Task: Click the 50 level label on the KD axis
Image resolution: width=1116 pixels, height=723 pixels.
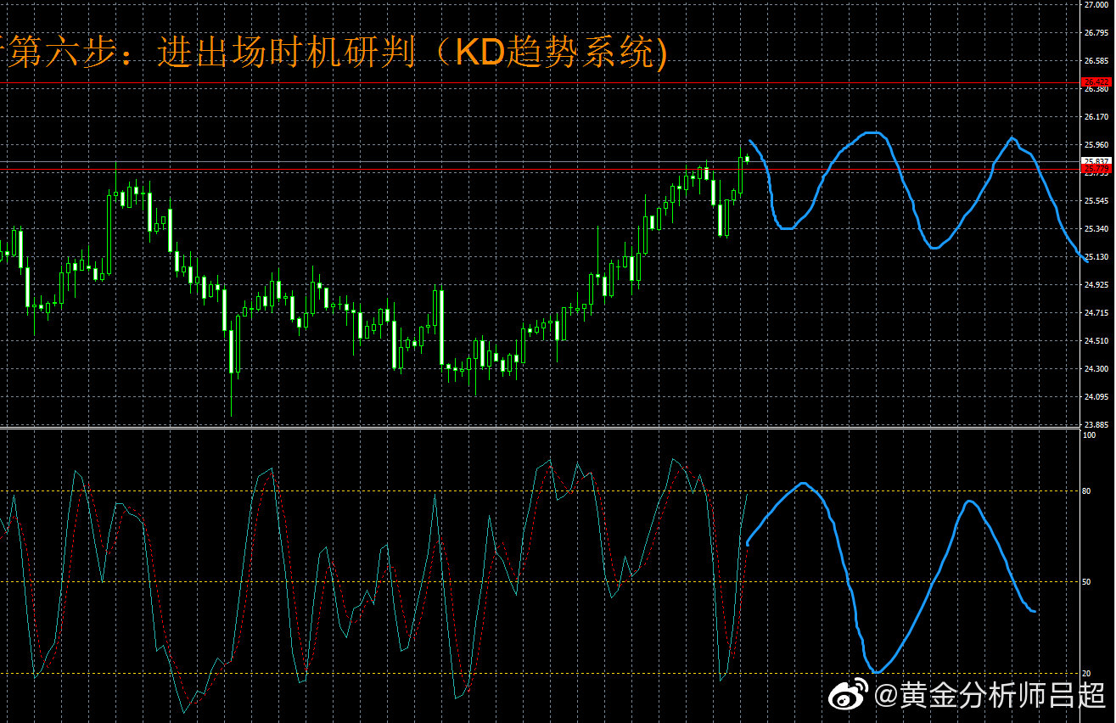Action: [x=1088, y=582]
